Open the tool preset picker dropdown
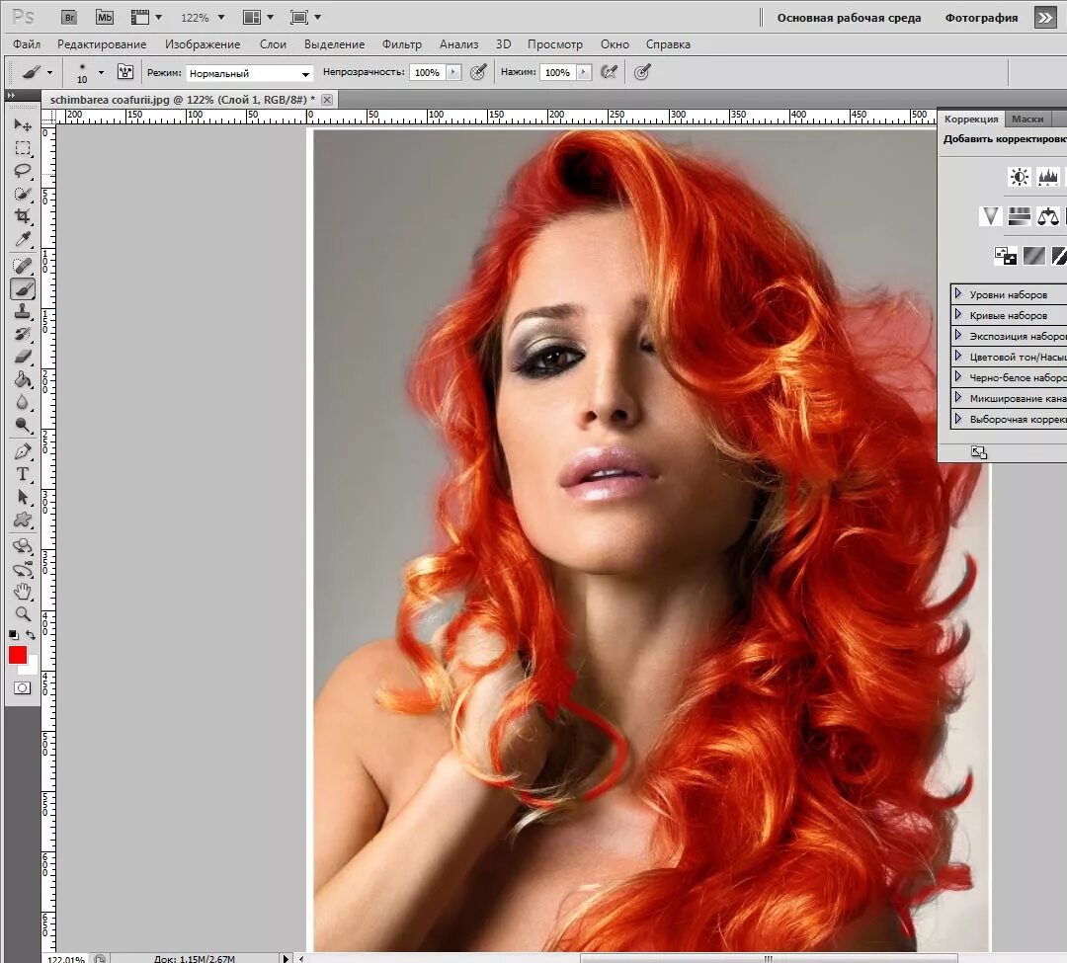The height and width of the screenshot is (963, 1067). 49,72
